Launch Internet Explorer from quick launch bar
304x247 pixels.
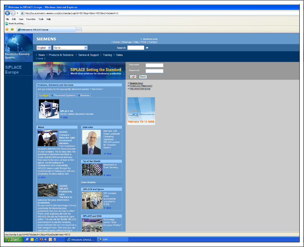pos(36,240)
